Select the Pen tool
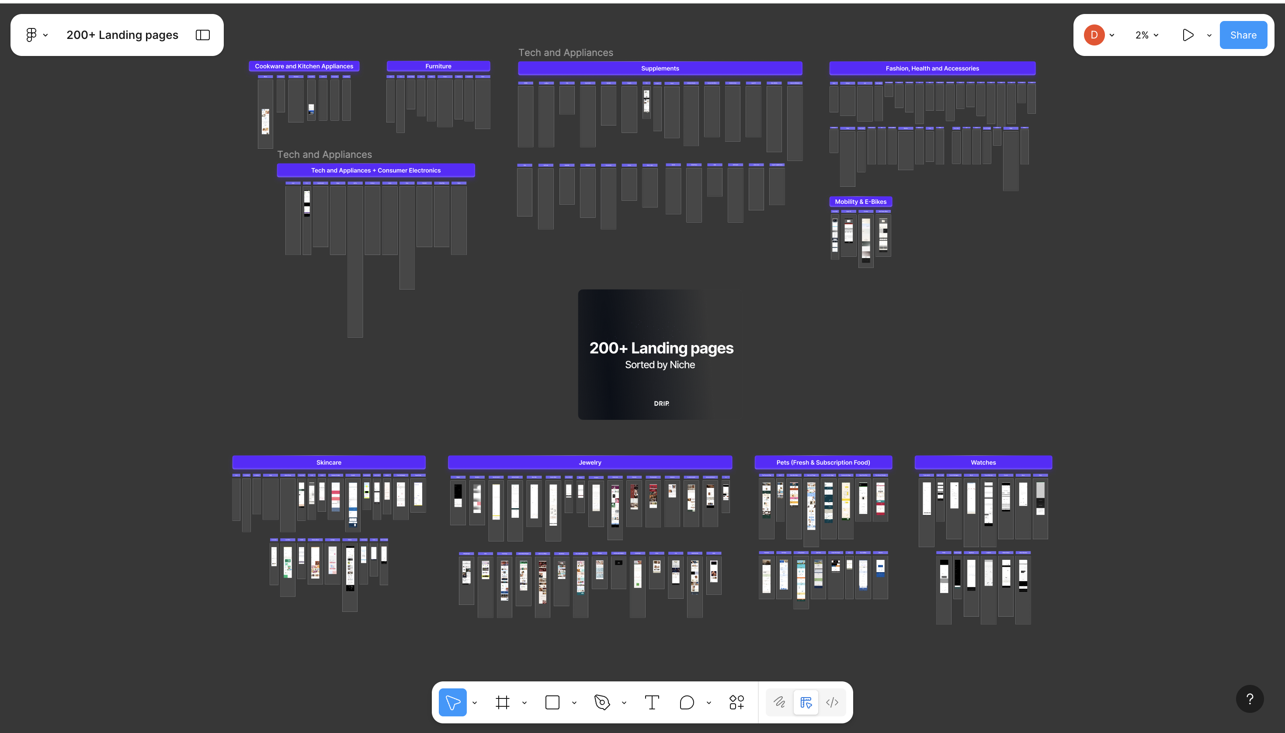1285x733 pixels. pyautogui.click(x=602, y=702)
